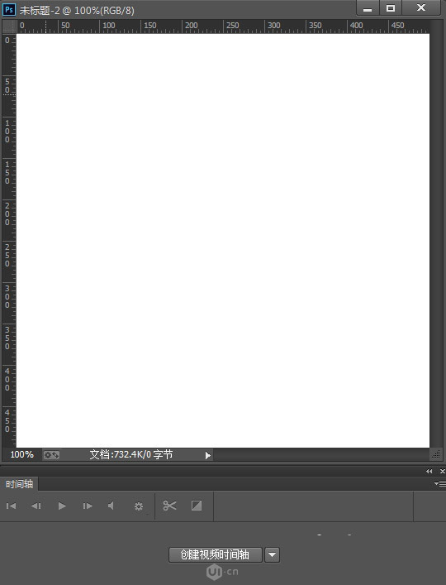Screen dimensions: 446x585
Task: Click the 创建视频时间轴 button
Action: click(216, 554)
